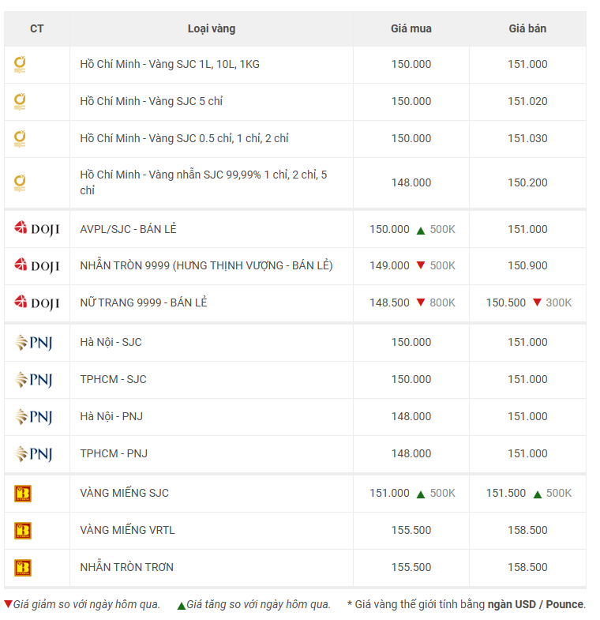600x620 pixels.
Task: Click the logo beside VÀNG MIẾNG SJC
Action: click(23, 494)
